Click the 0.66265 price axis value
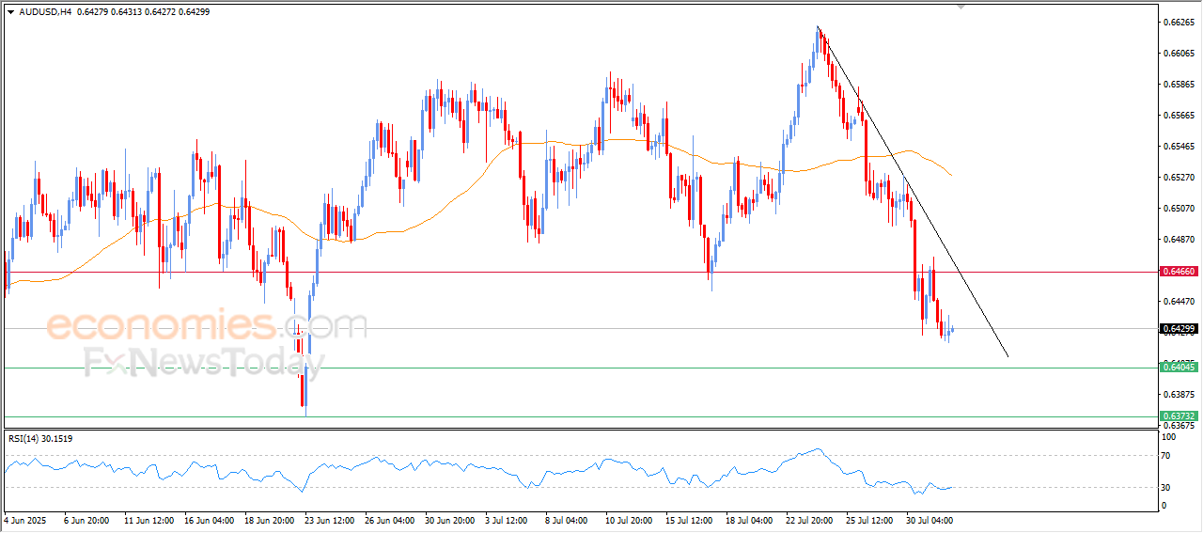The image size is (1203, 533). point(1179,22)
